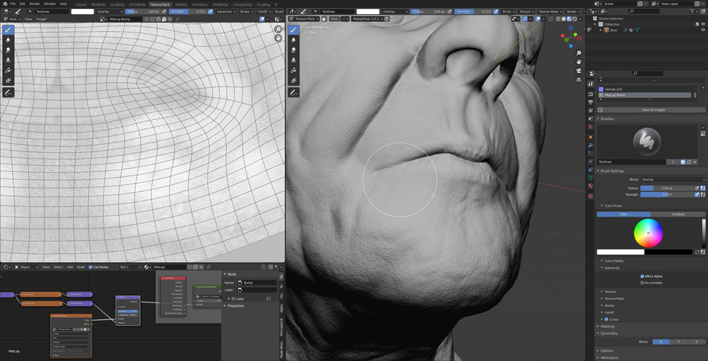Select the Soften tool in image editor
This screenshot has width=708, height=361.
coord(8,40)
